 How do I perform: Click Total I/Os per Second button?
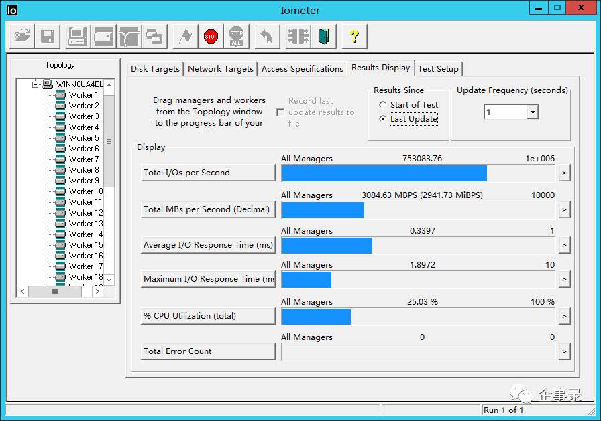(x=208, y=173)
